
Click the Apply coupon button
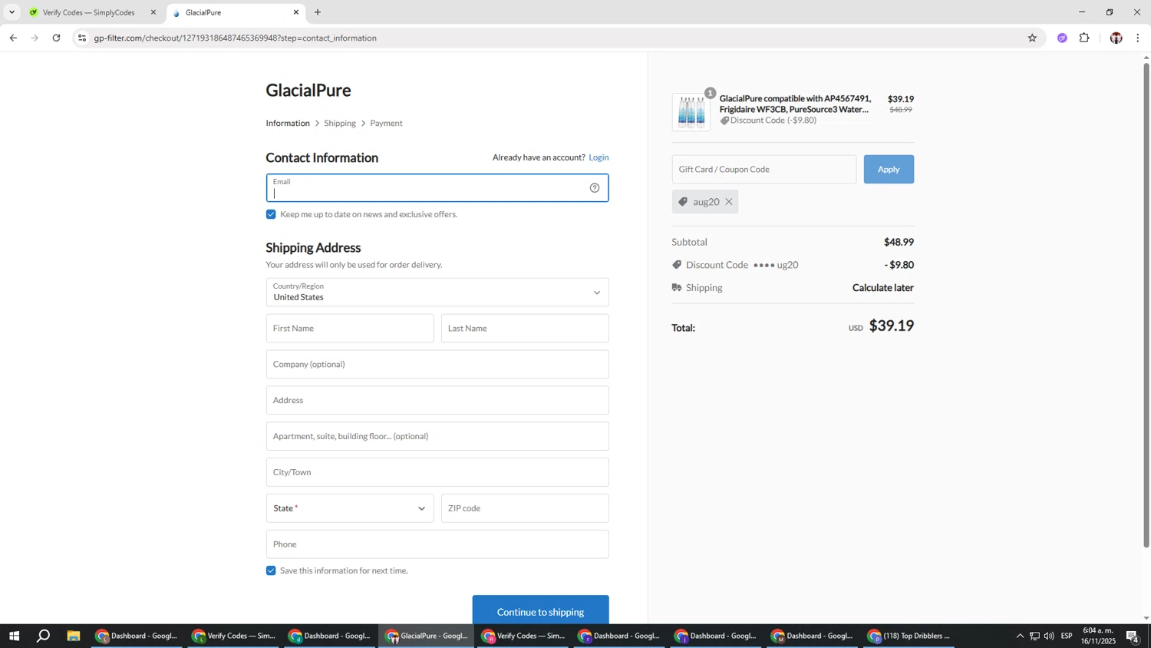click(889, 169)
